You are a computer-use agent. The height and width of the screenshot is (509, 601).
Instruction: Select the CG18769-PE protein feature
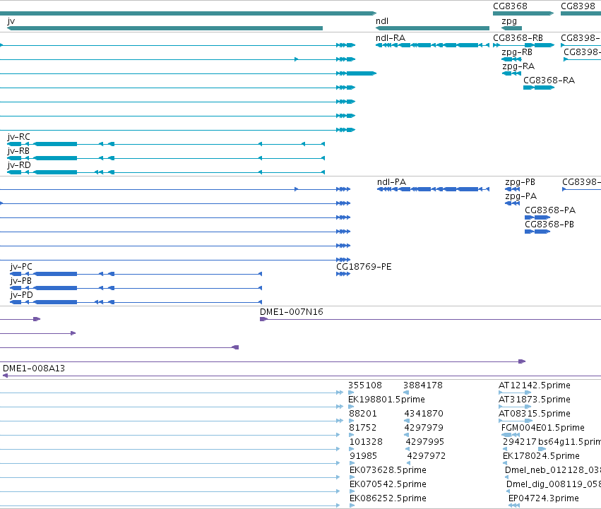[343, 274]
